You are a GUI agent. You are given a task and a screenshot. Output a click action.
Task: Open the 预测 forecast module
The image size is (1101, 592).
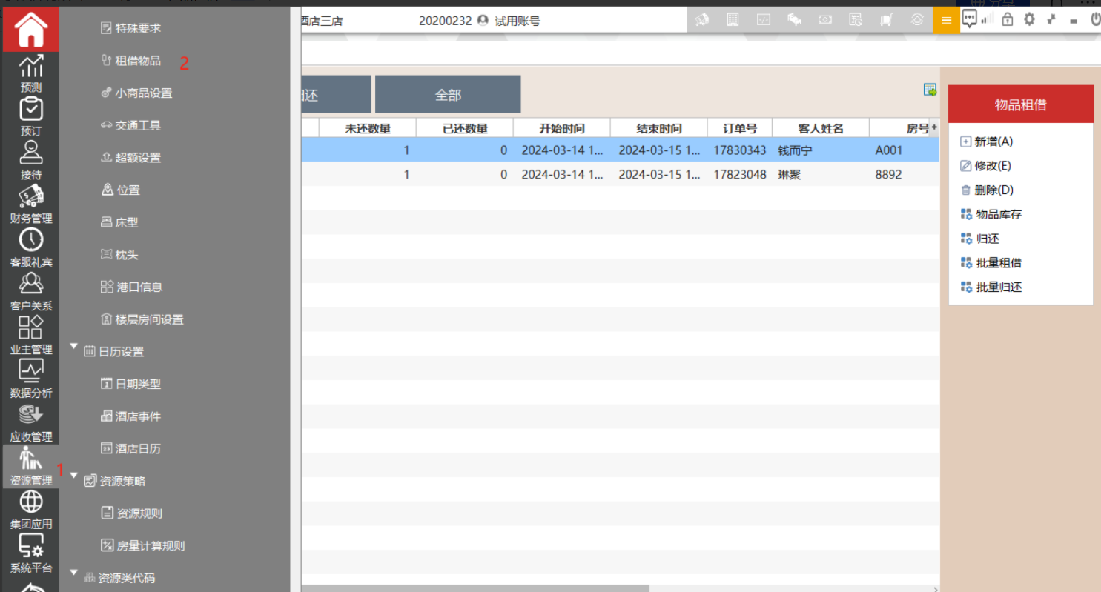click(x=30, y=73)
